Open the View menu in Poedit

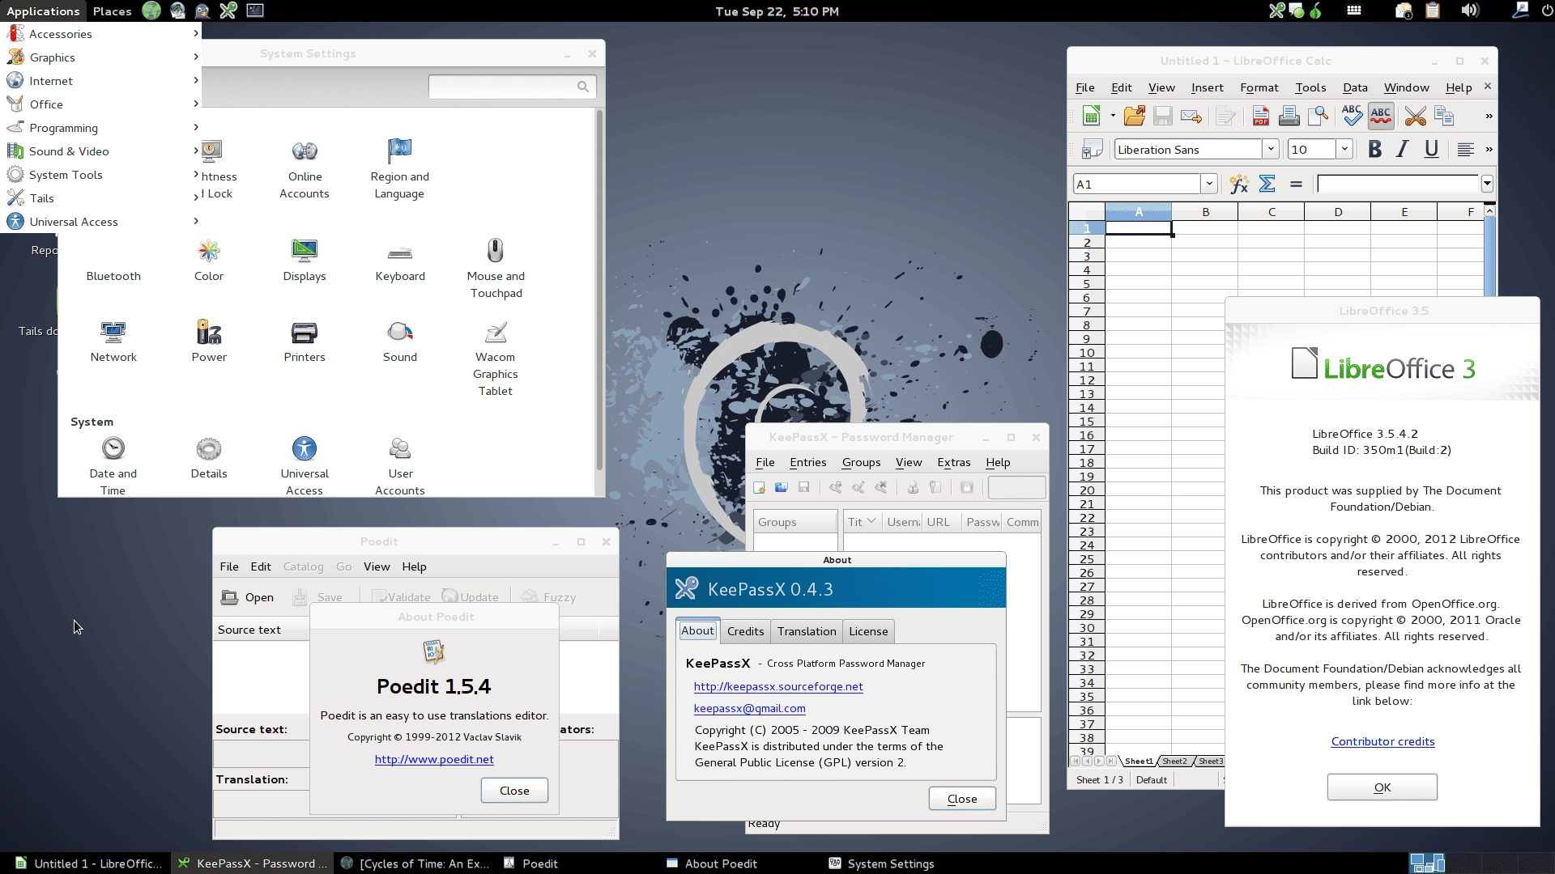click(x=377, y=566)
